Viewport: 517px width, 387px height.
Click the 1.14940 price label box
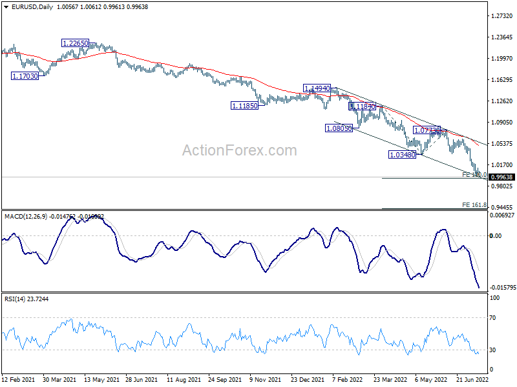tap(317, 88)
